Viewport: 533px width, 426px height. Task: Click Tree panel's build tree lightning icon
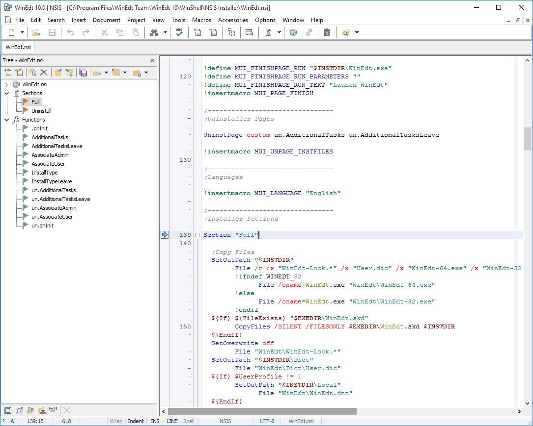tap(32, 72)
